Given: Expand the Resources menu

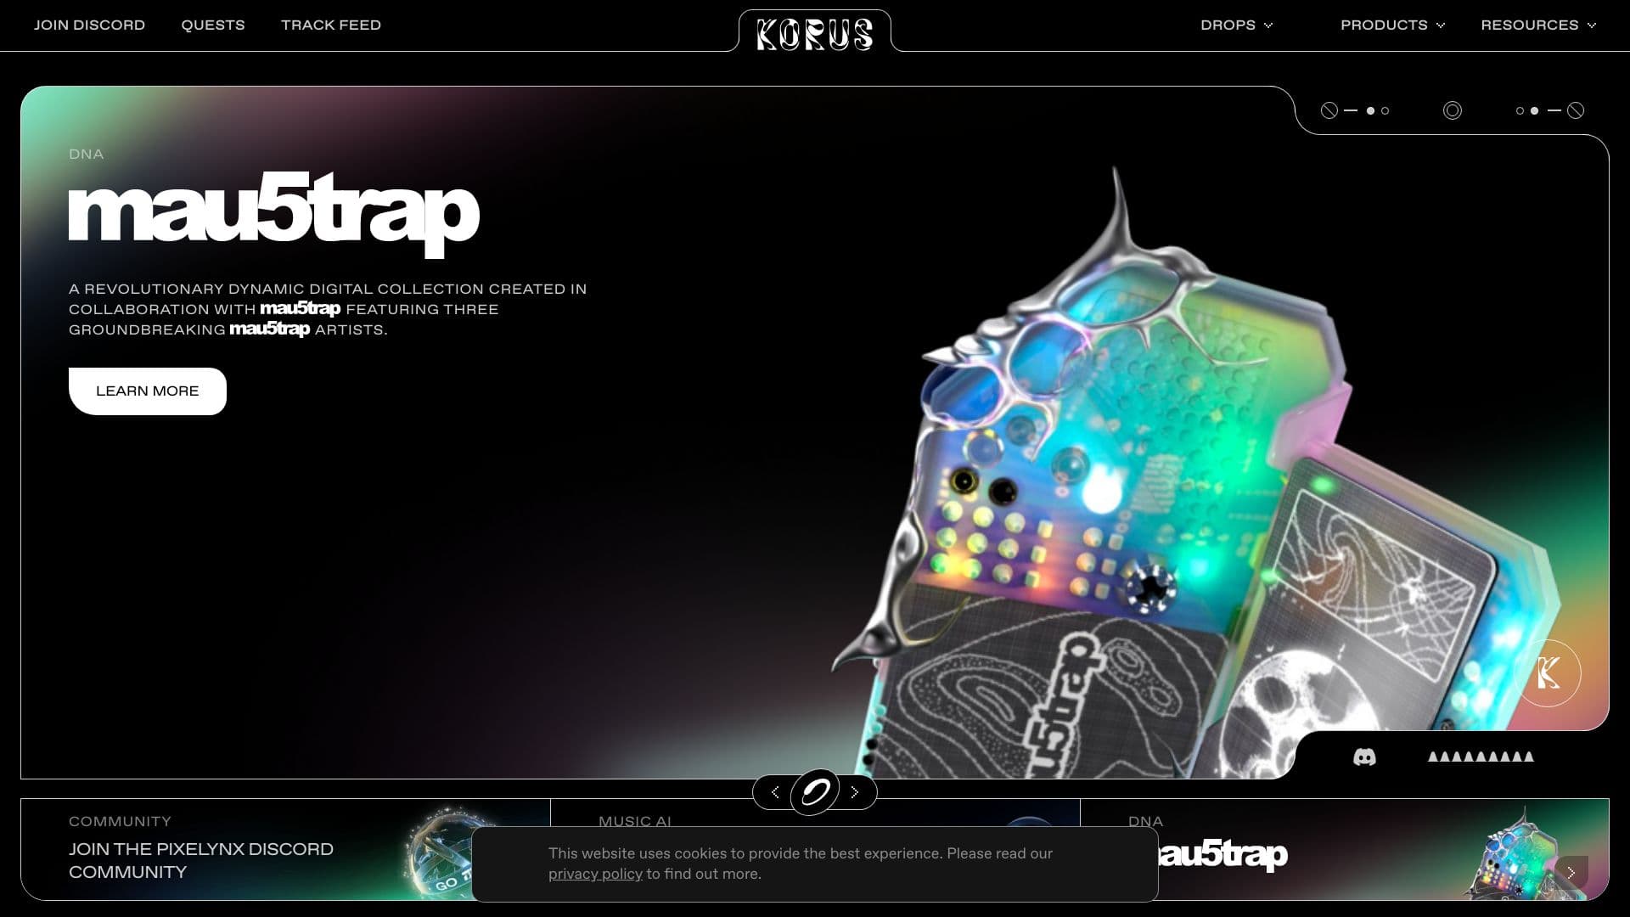Looking at the screenshot, I should (x=1538, y=25).
